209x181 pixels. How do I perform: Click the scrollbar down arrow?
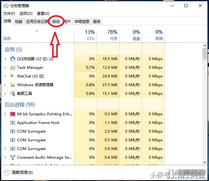click(x=205, y=162)
